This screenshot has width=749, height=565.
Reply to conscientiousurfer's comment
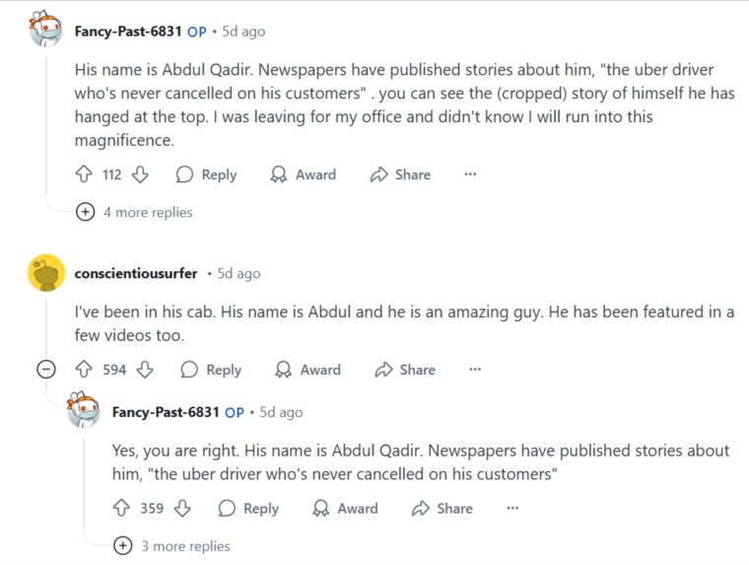211,369
